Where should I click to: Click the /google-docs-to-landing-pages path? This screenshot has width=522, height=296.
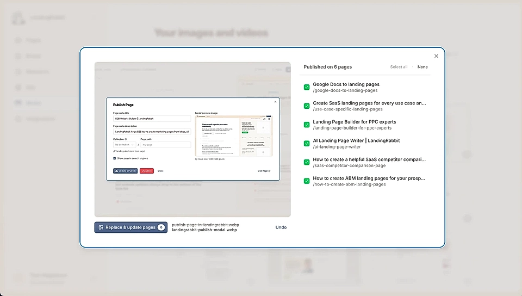(x=345, y=90)
